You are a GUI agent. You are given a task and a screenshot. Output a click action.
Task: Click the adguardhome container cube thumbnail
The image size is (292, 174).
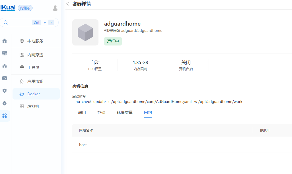85,32
